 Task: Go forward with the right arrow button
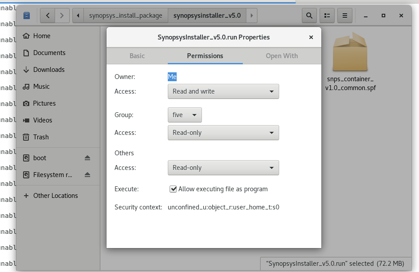pos(62,16)
